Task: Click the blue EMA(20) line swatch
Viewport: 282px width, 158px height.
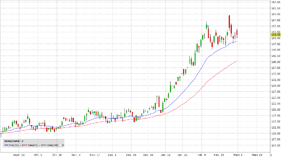Action: [x=6, y=145]
